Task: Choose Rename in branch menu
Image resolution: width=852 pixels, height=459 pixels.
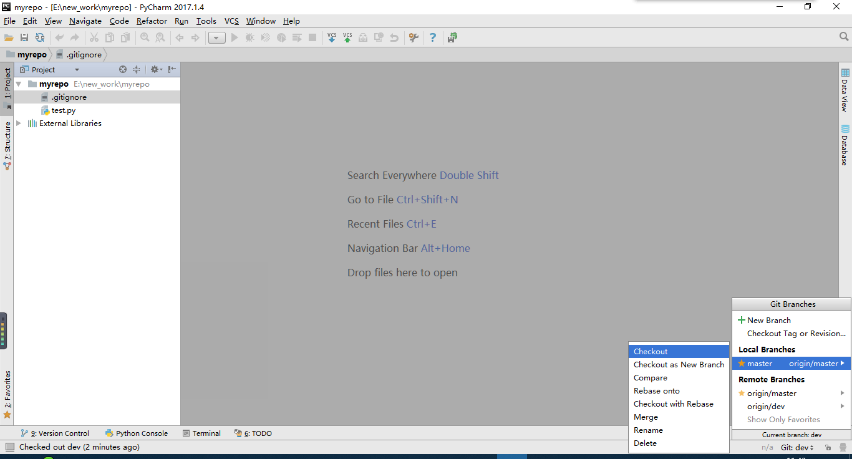Action: pyautogui.click(x=679, y=430)
